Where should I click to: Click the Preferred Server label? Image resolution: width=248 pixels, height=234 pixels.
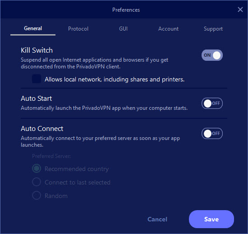tap(51, 156)
